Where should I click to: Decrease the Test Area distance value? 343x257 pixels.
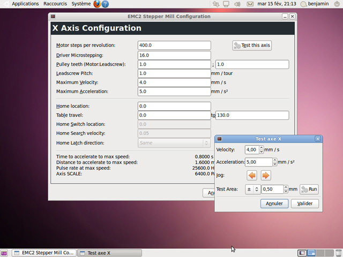(x=286, y=191)
